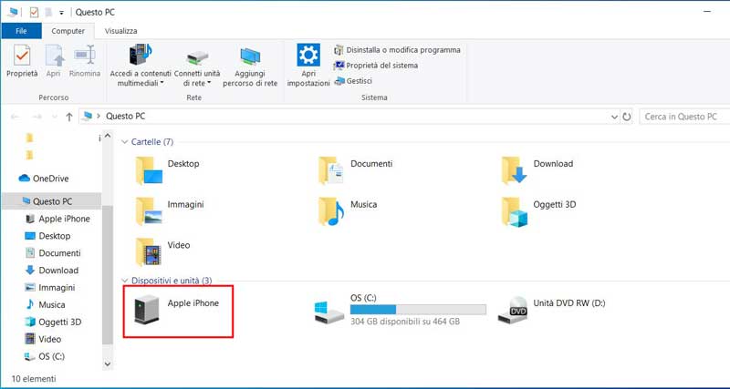This screenshot has height=389, width=730.
Task: Select the Video folder in main pane
Action: 162,251
